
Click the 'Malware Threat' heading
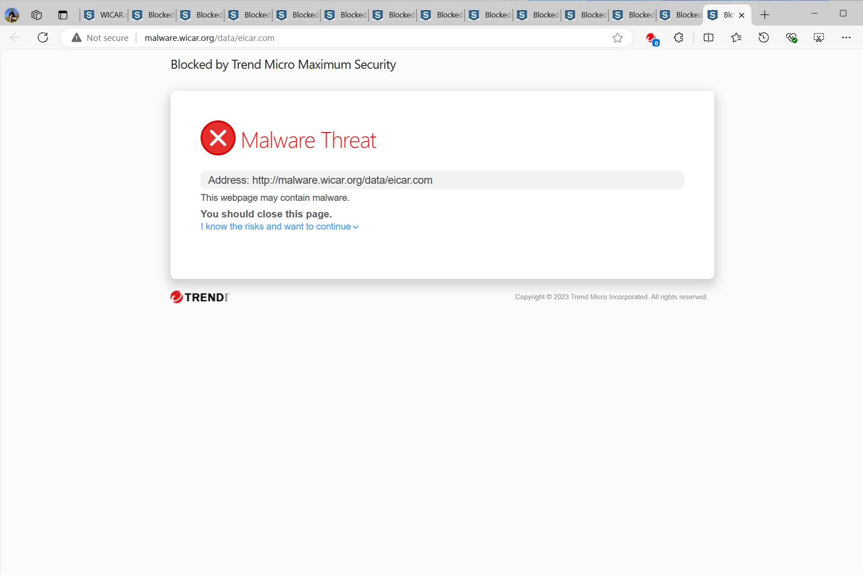309,140
